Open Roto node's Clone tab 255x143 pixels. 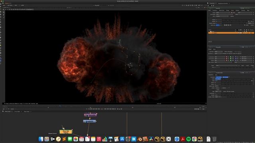[x=232, y=10]
